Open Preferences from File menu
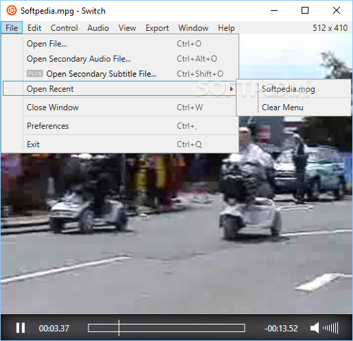Image resolution: width=353 pixels, height=341 pixels. click(120, 126)
